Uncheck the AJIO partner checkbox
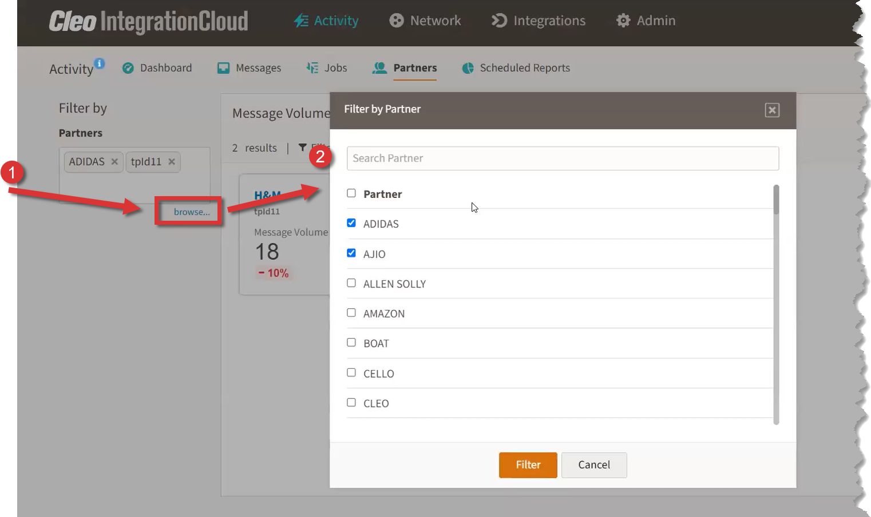 point(351,253)
